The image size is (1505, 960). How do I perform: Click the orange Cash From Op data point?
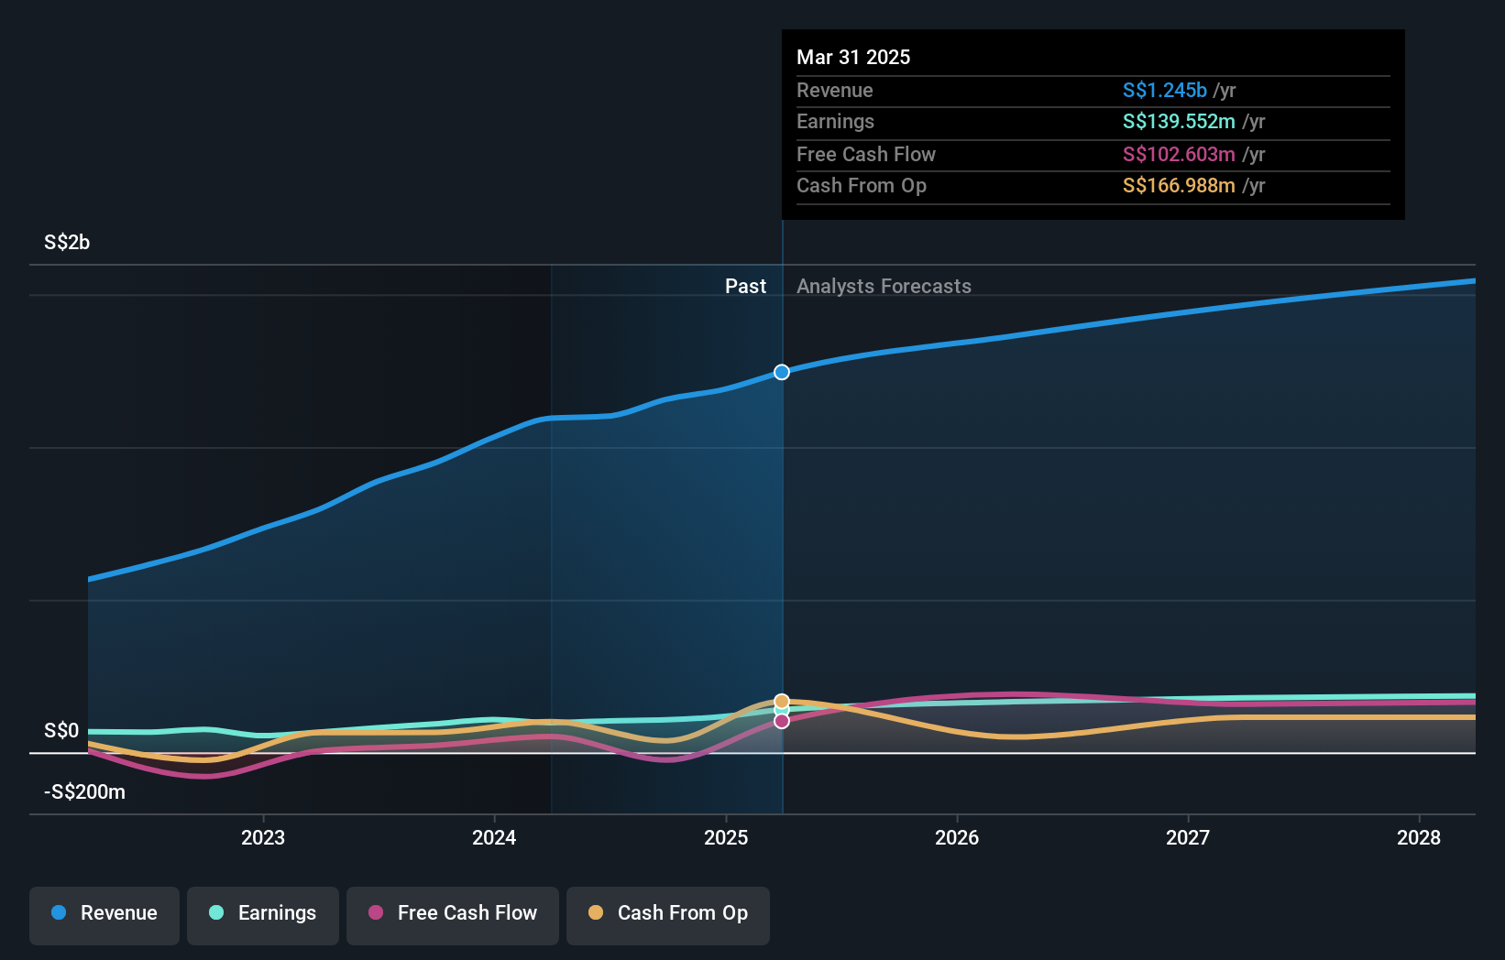pyautogui.click(x=782, y=702)
